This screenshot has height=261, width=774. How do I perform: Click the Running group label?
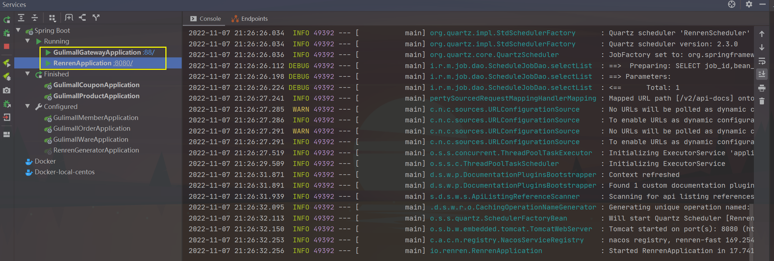tap(57, 41)
